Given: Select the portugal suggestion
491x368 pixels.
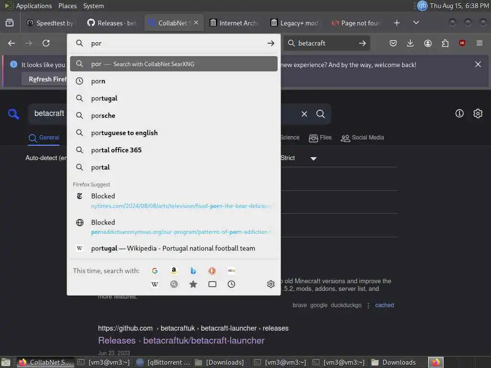Looking at the screenshot, I should (174, 98).
